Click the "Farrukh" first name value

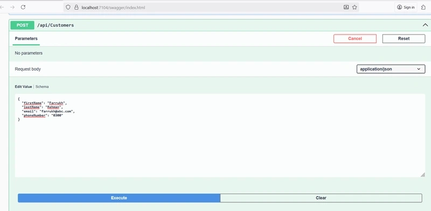click(x=56, y=103)
